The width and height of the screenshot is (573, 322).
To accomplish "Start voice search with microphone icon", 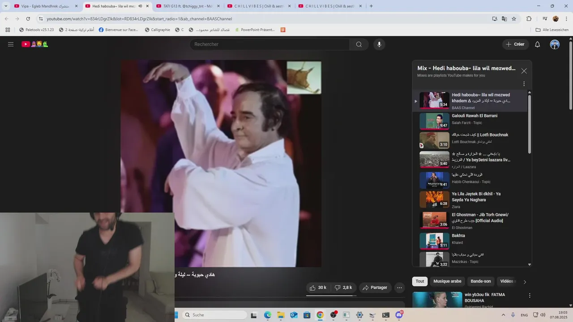I will 379,44.
